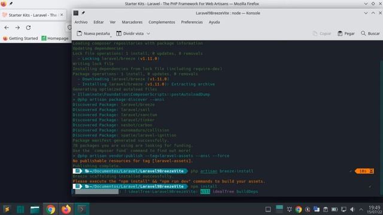Image resolution: width=383 pixels, height=215 pixels.
Task: Open a new tab with Nueva pestaña
Action: coord(93,33)
